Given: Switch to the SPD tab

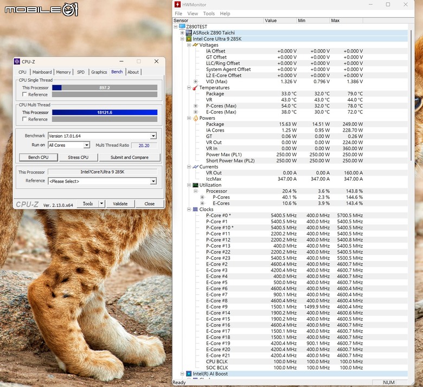Looking at the screenshot, I should [x=81, y=72].
